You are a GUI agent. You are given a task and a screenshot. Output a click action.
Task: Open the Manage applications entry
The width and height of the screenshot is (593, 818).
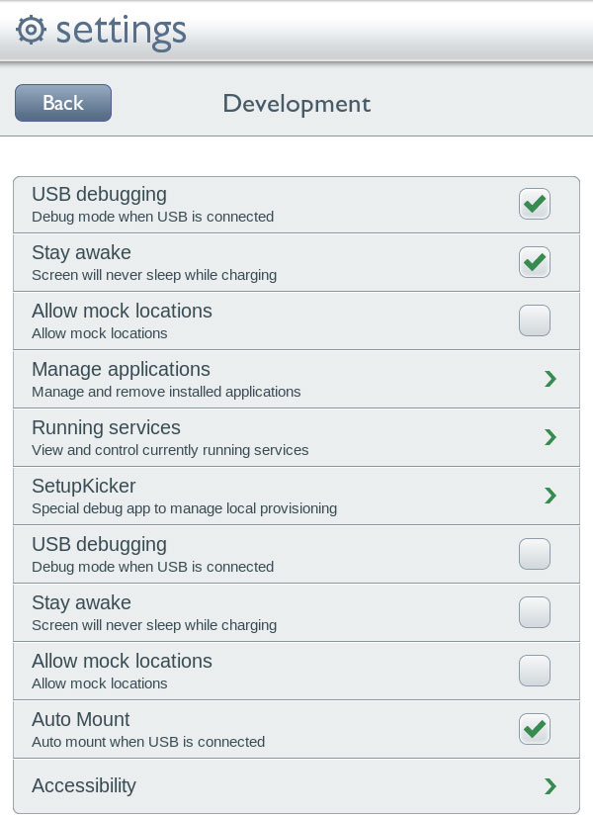(x=121, y=370)
